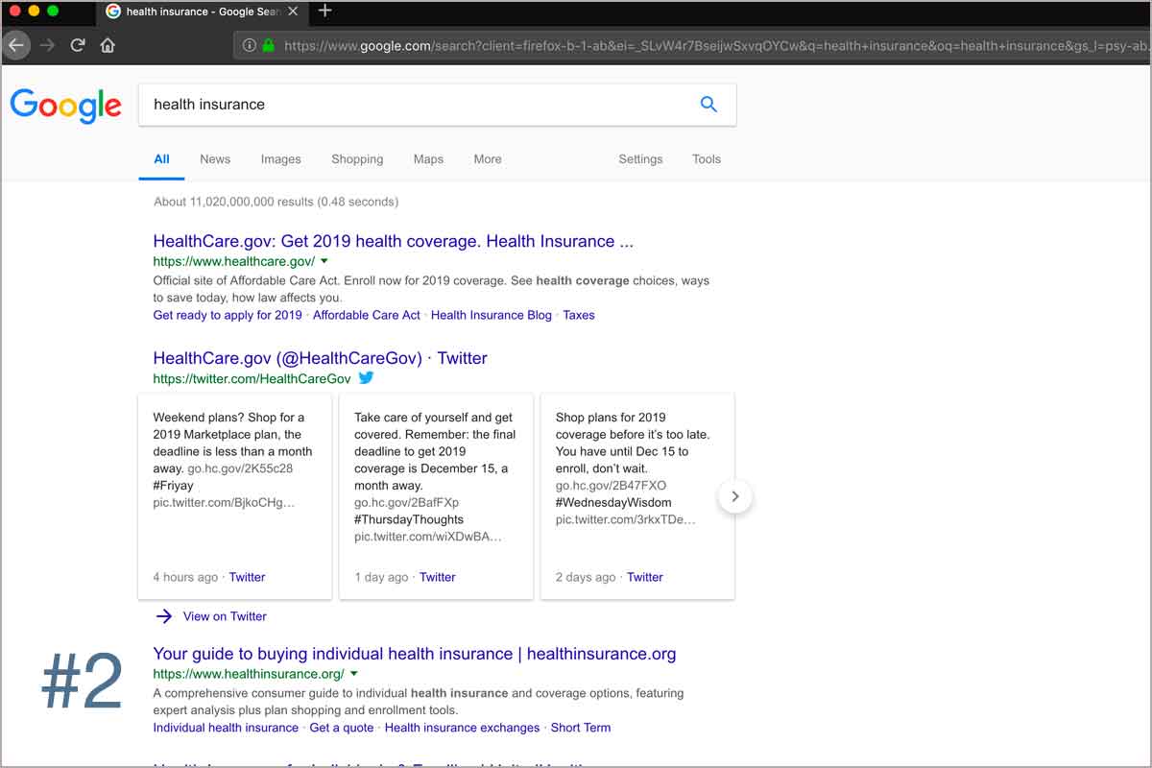Viewport: 1152px width, 768px height.
Task: Click the Twitter link on the 2 days ago tweet
Action: pos(645,577)
